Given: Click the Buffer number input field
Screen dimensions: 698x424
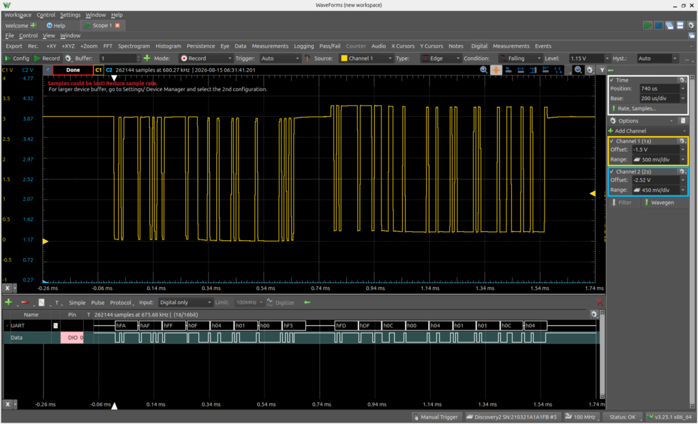Looking at the screenshot, I should (x=119, y=59).
